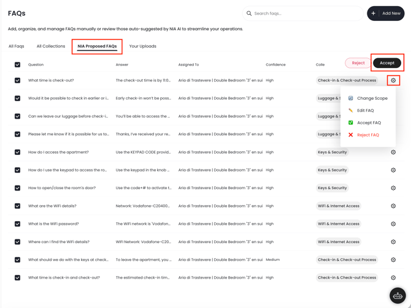The height and width of the screenshot is (308, 411).
Task: Click gear icon for WiFi details network row
Action: [393, 206]
